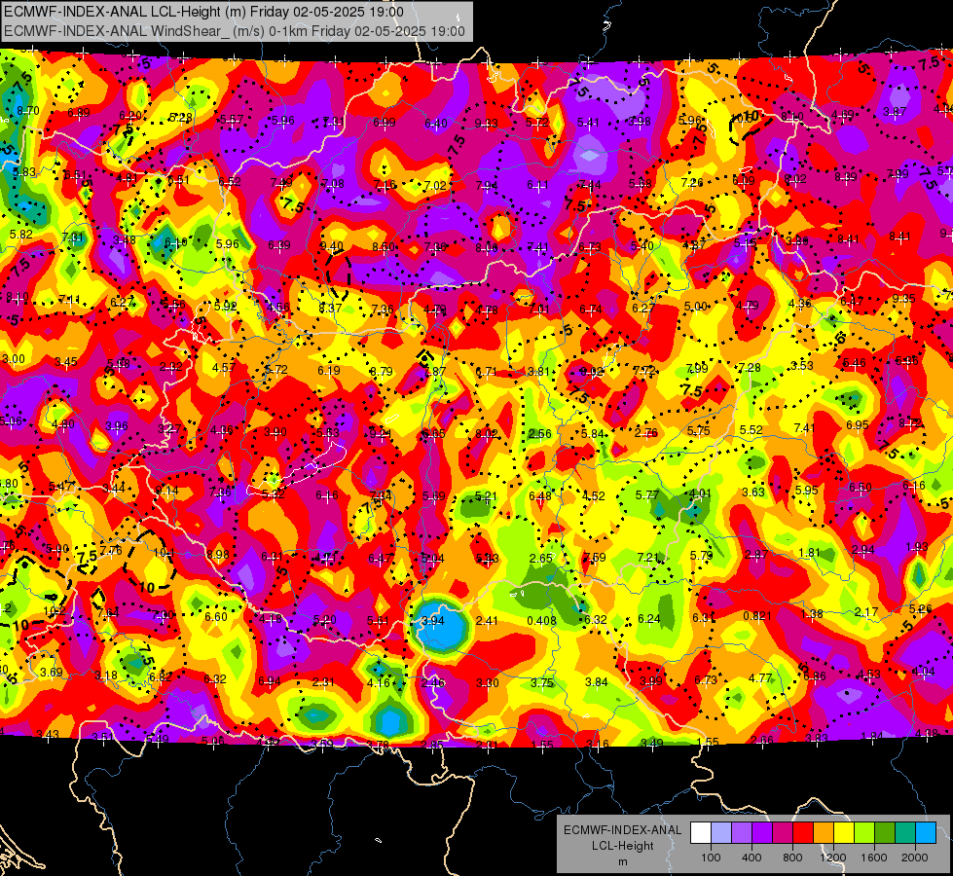This screenshot has width=953, height=876.
Task: Click the legend value 100
Action: 711,858
